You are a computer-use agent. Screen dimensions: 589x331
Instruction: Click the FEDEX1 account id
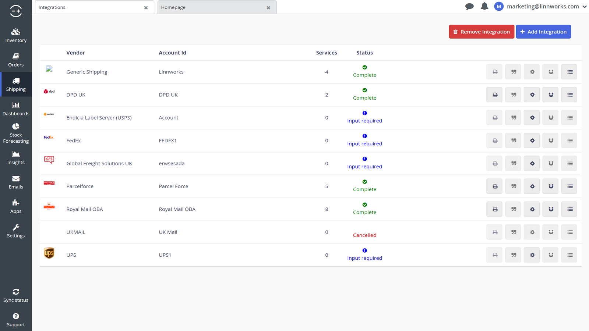point(167,140)
